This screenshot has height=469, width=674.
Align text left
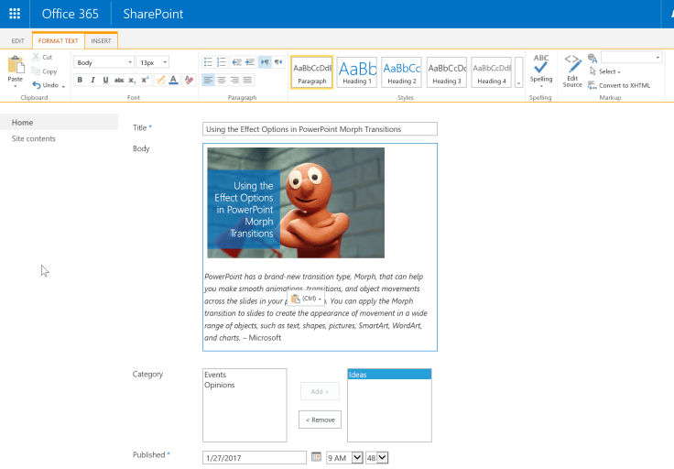[x=208, y=80]
